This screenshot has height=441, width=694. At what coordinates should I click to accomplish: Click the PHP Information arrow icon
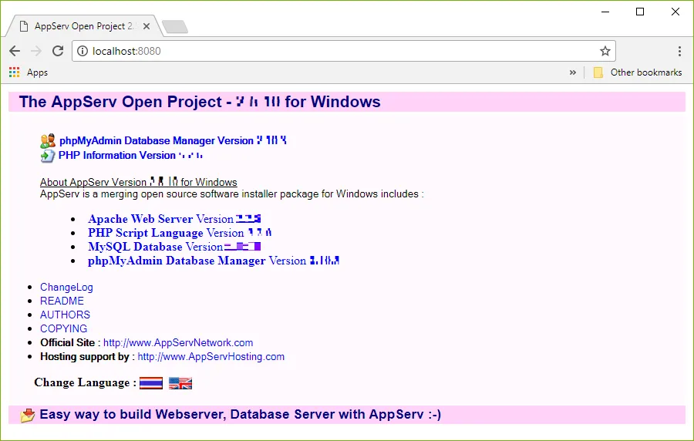coord(47,156)
